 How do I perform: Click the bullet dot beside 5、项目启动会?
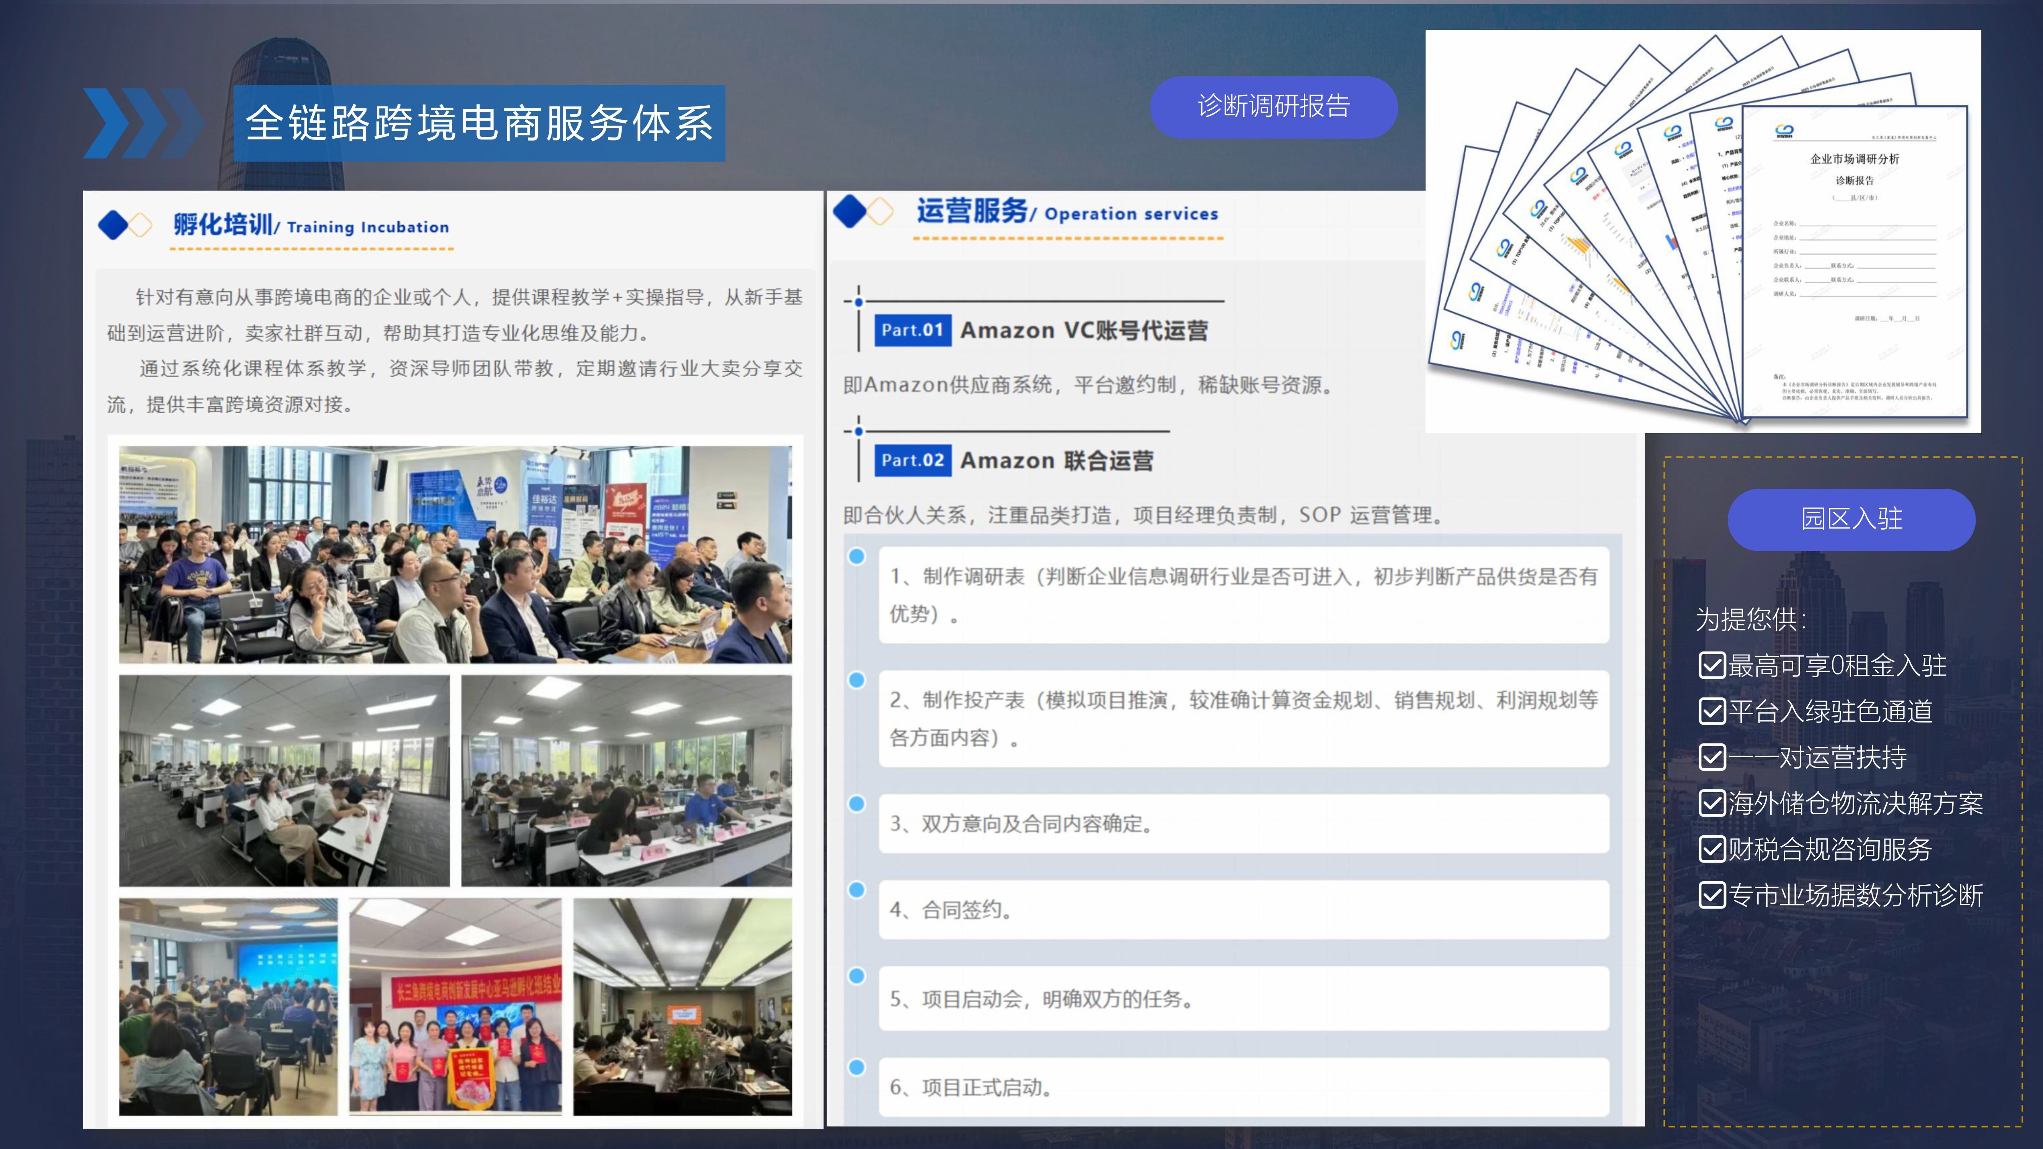tap(856, 976)
